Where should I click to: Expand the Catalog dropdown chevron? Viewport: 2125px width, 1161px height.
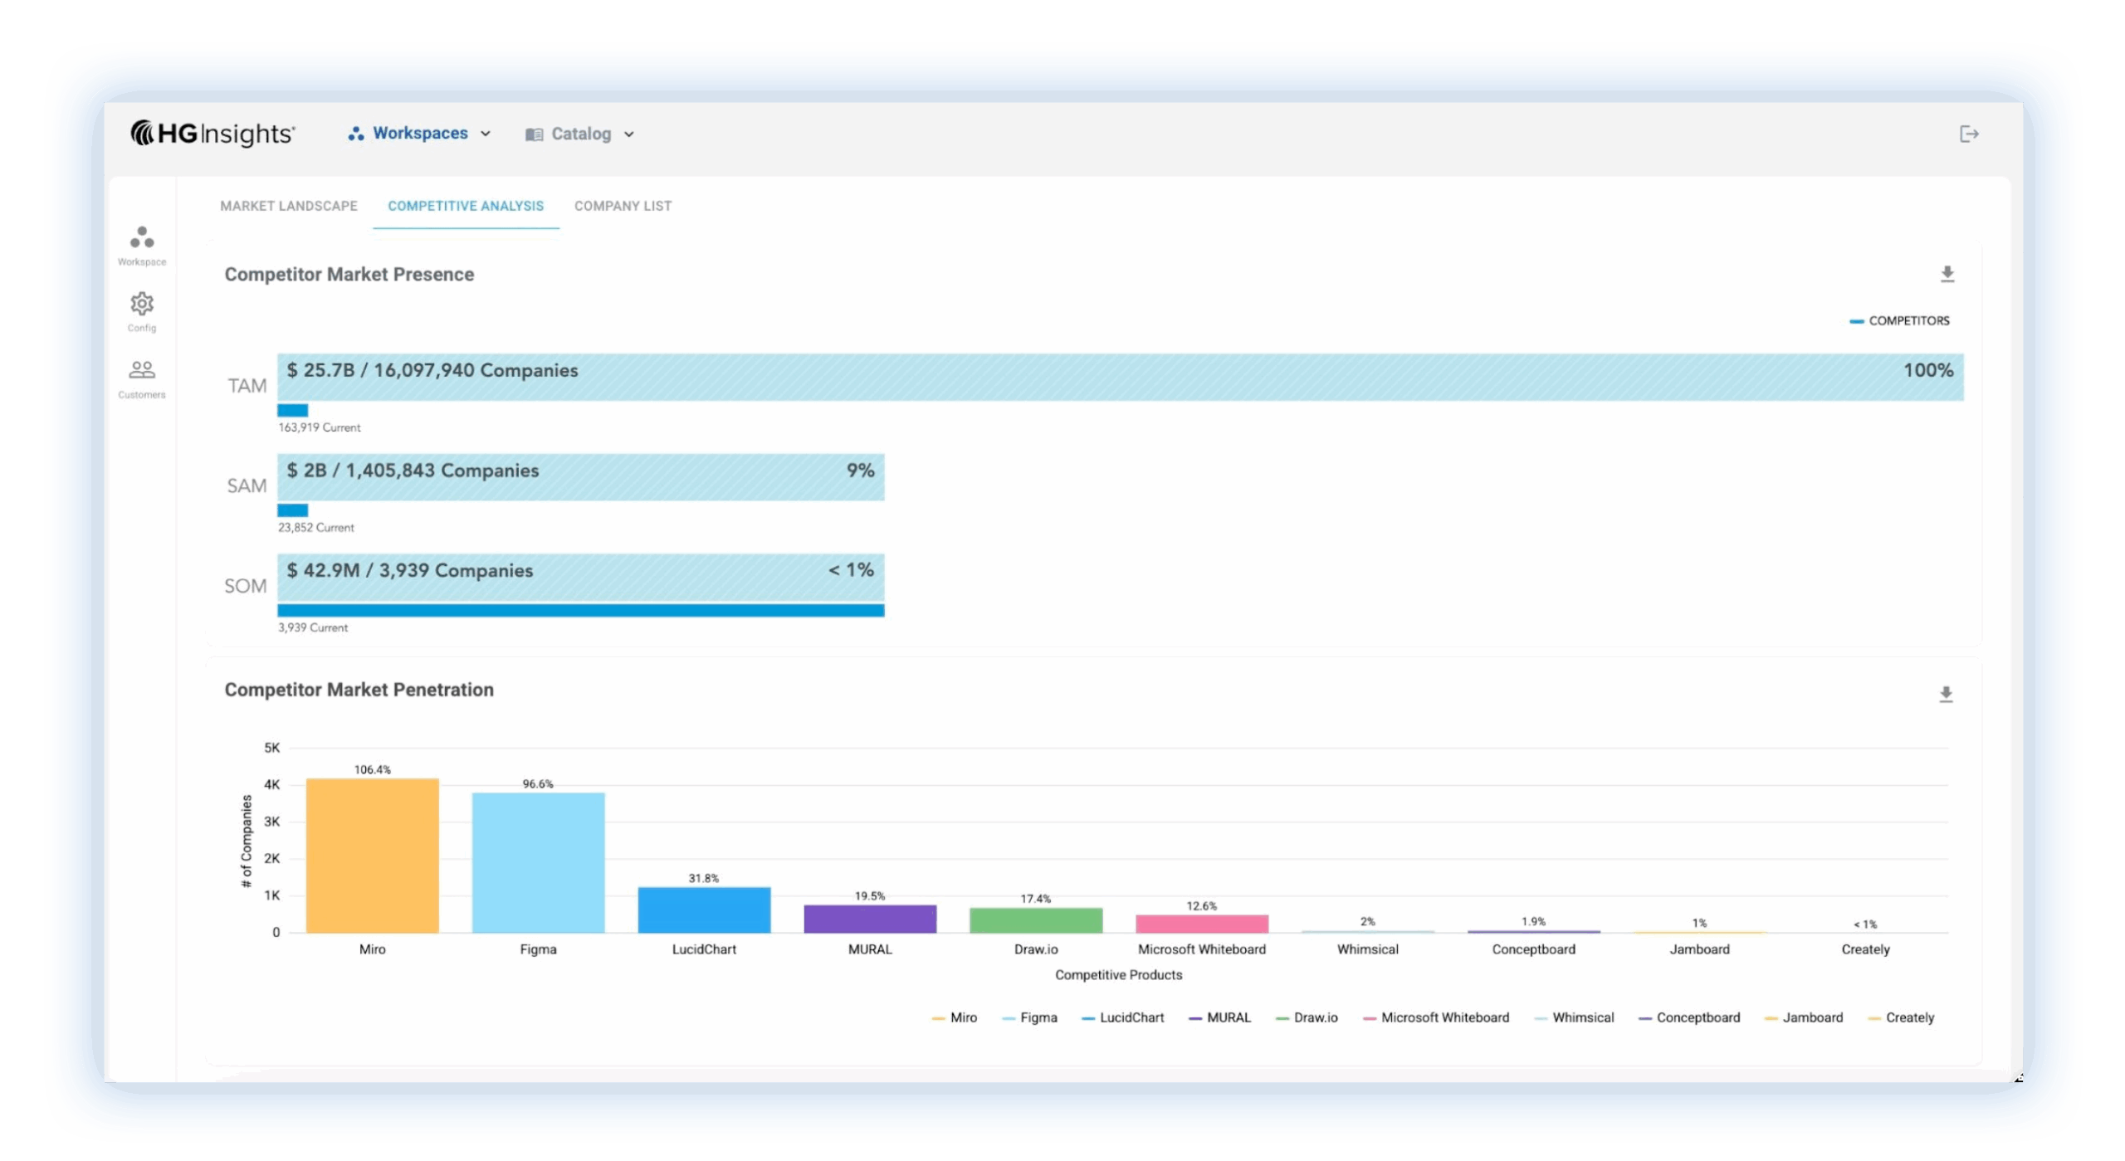[629, 134]
